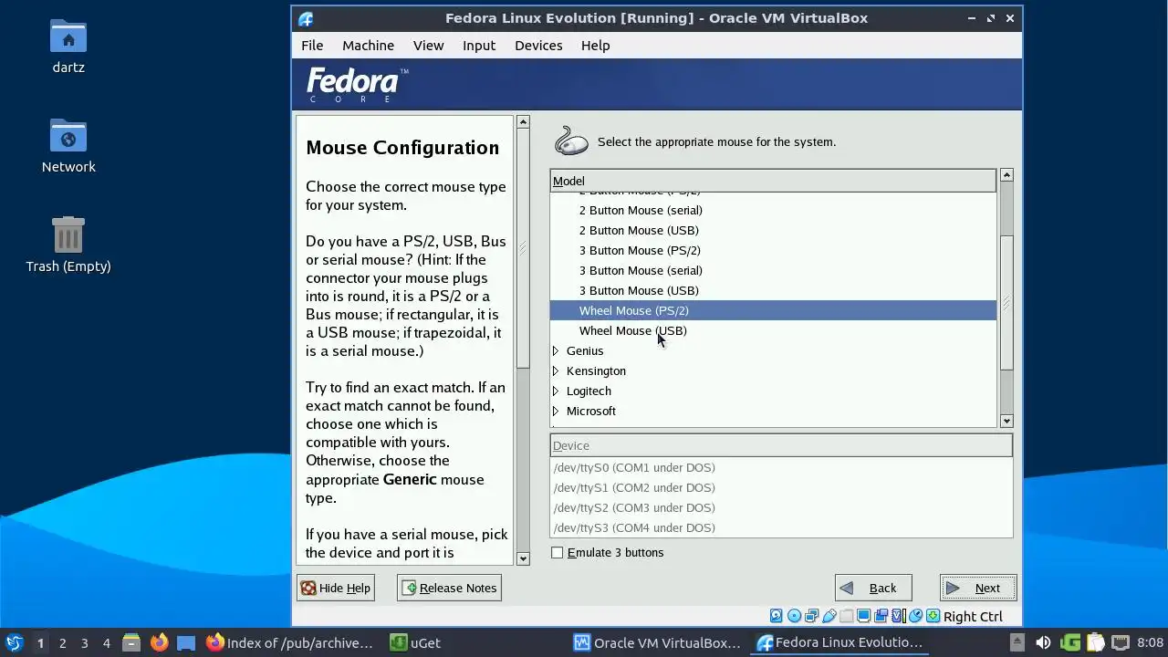Click the hard disk activity status icon
This screenshot has height=657, width=1168.
(x=777, y=616)
